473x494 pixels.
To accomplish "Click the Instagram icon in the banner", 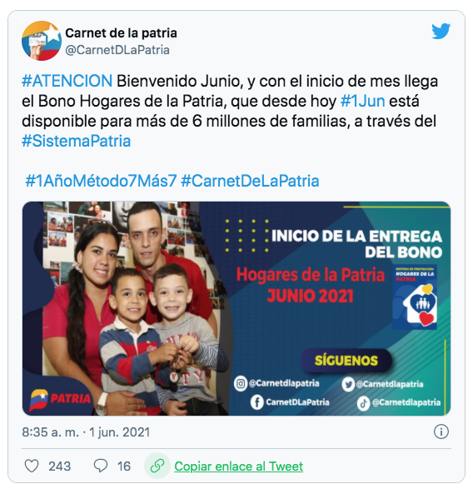I will click(x=241, y=384).
